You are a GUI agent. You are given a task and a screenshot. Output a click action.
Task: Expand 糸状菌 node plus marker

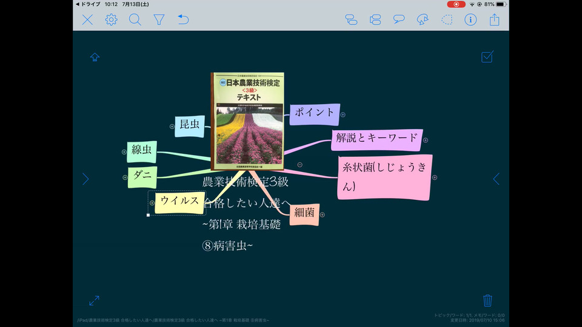[435, 177]
